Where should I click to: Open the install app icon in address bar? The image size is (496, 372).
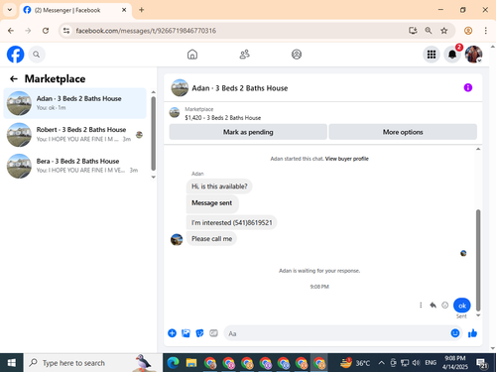[413, 31]
